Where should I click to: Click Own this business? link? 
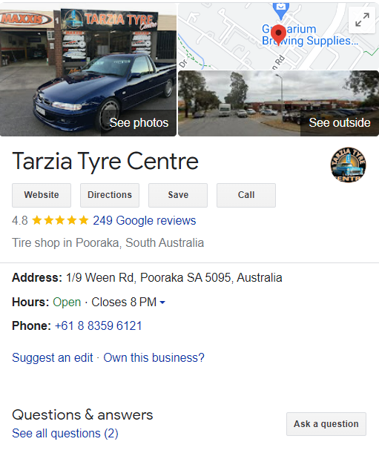154,357
